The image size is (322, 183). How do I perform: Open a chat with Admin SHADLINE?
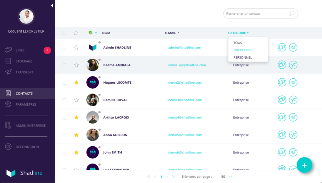(282, 47)
